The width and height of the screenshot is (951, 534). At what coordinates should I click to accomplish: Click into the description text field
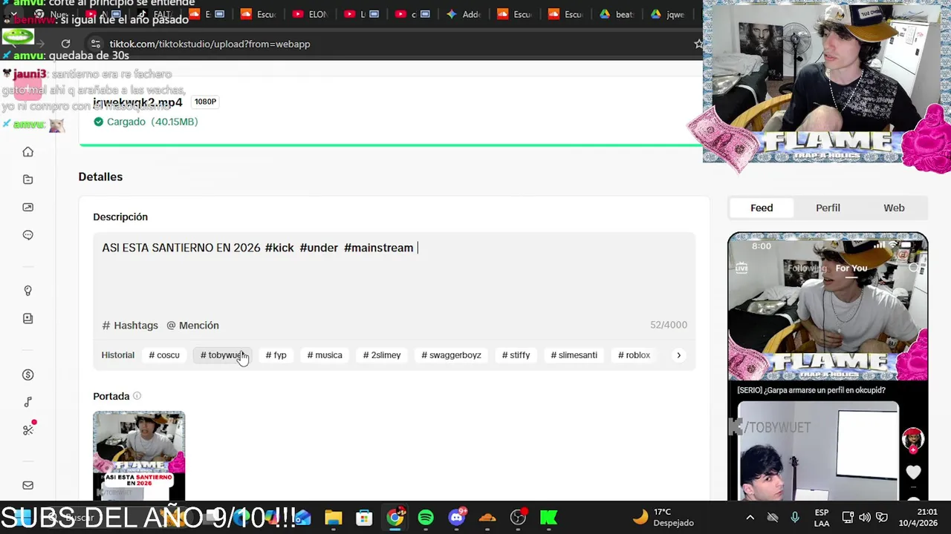395,274
